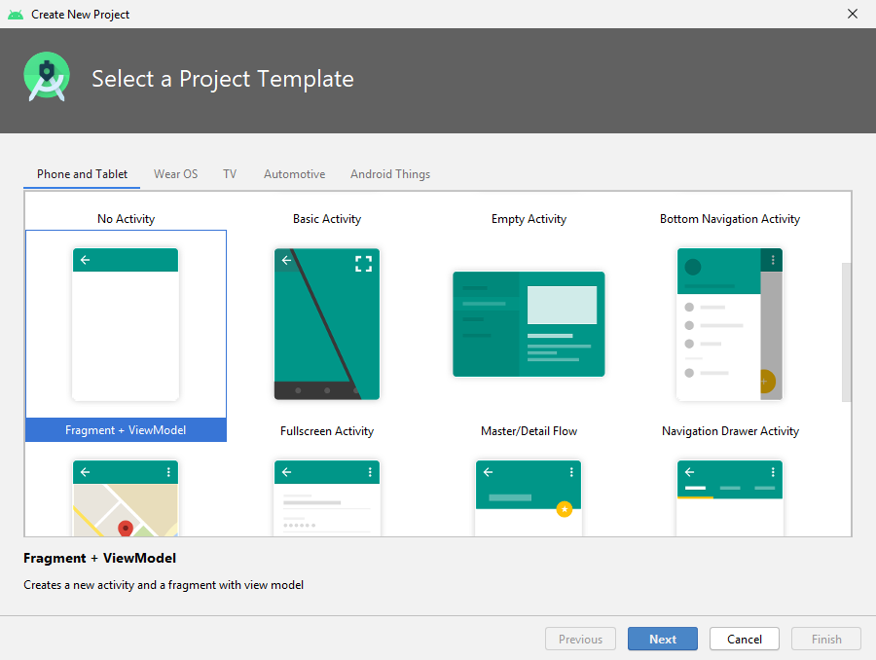This screenshot has width=876, height=660.
Task: Click the Previous button
Action: click(580, 640)
